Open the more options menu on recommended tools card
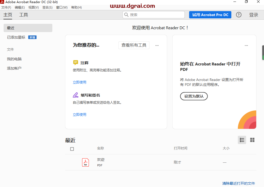This screenshot has height=187, width=264. coord(157,46)
